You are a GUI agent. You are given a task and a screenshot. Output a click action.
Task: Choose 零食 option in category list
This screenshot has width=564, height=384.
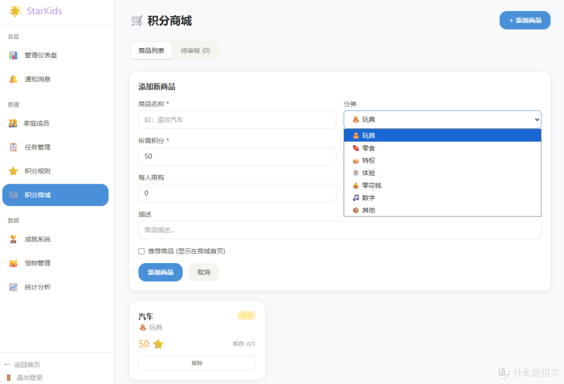point(442,148)
